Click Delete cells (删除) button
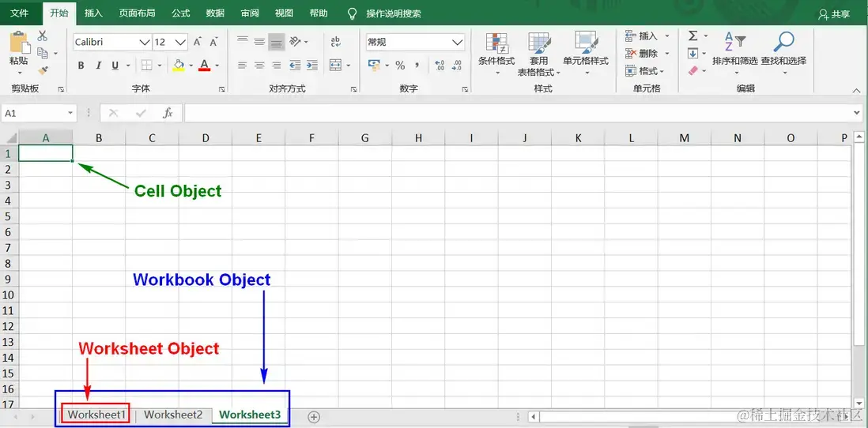The image size is (868, 428). coord(647,54)
